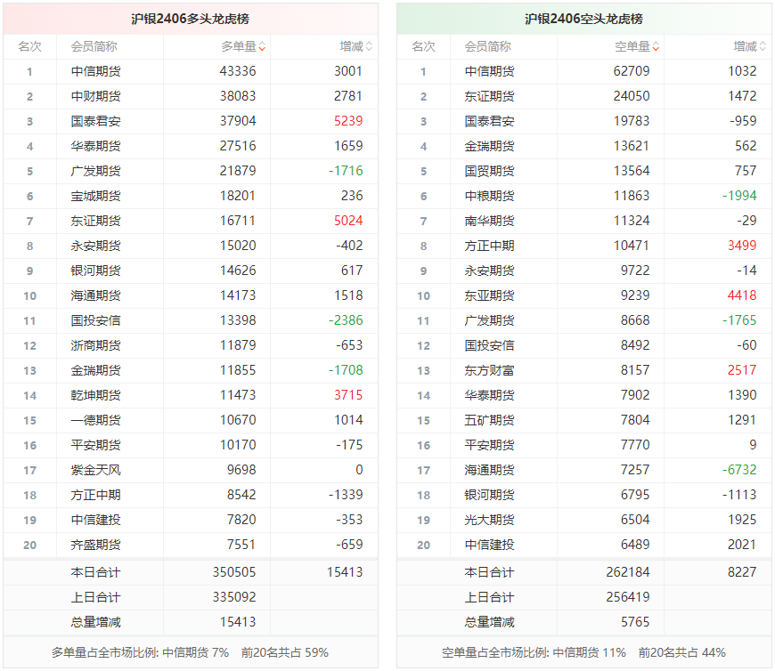
Task: Click red change value 3499
Action: (742, 246)
